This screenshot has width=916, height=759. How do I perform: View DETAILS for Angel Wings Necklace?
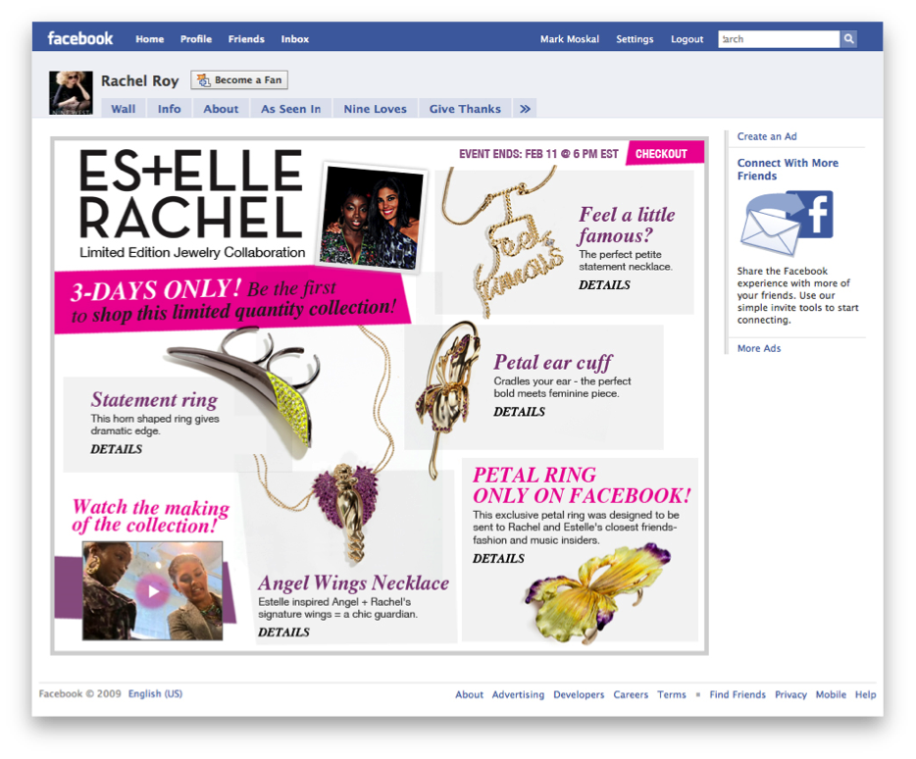283,632
